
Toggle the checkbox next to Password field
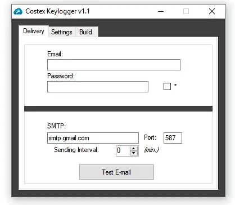(x=167, y=86)
